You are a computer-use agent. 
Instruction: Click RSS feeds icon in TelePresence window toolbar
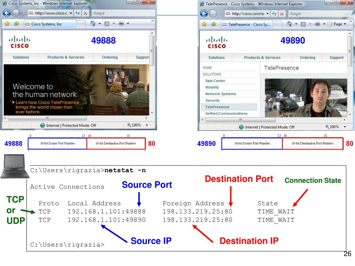(x=303, y=24)
